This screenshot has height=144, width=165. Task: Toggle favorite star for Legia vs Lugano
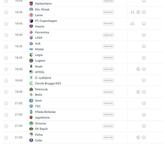click(6, 58)
